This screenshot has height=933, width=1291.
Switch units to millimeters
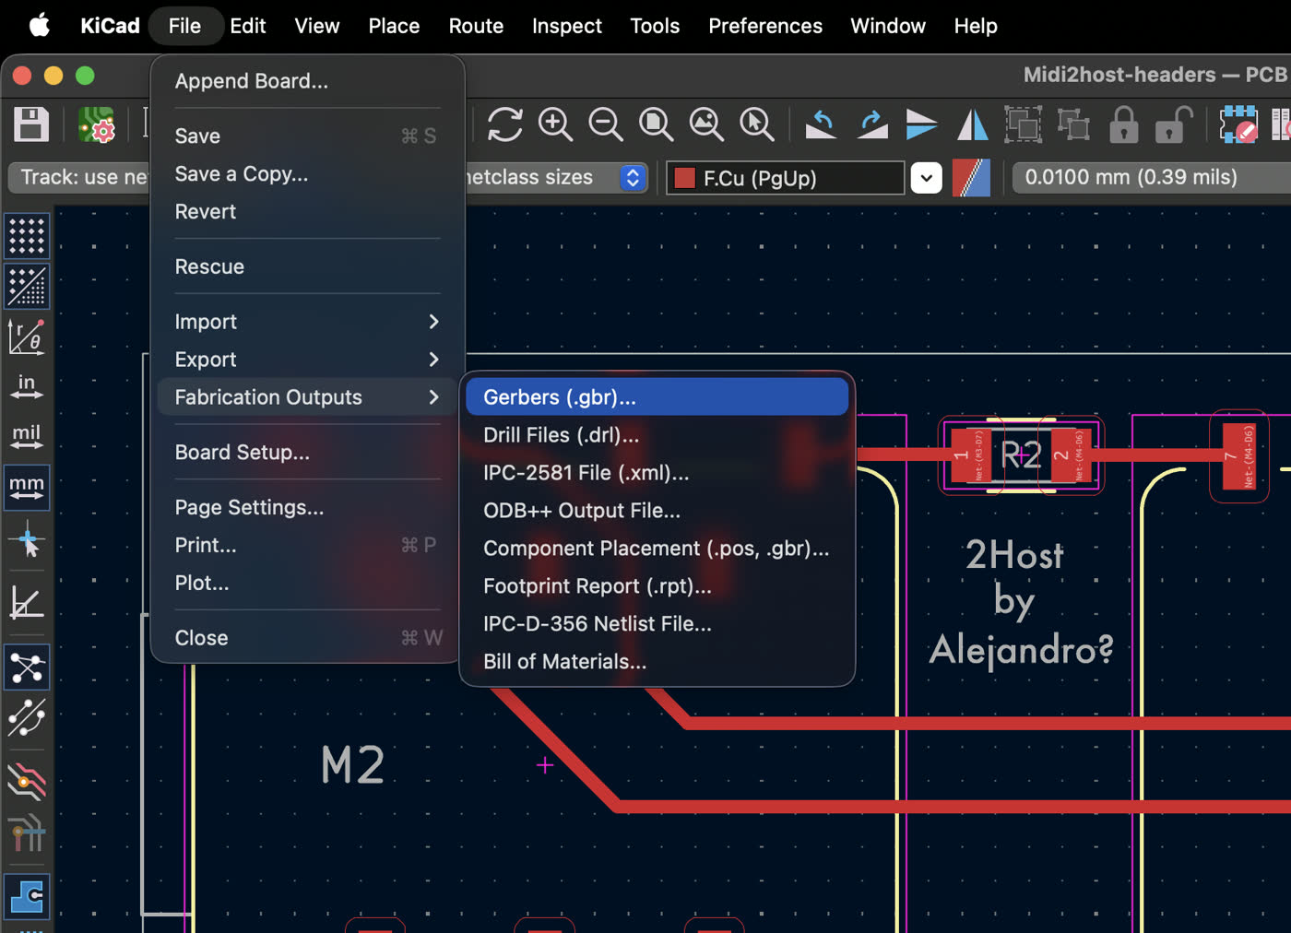[x=27, y=488]
